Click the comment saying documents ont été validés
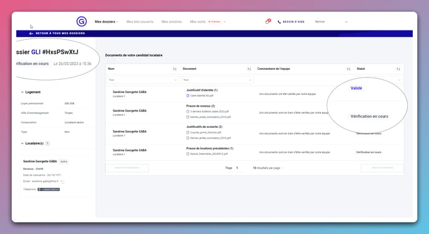The image size is (429, 234). pyautogui.click(x=287, y=94)
